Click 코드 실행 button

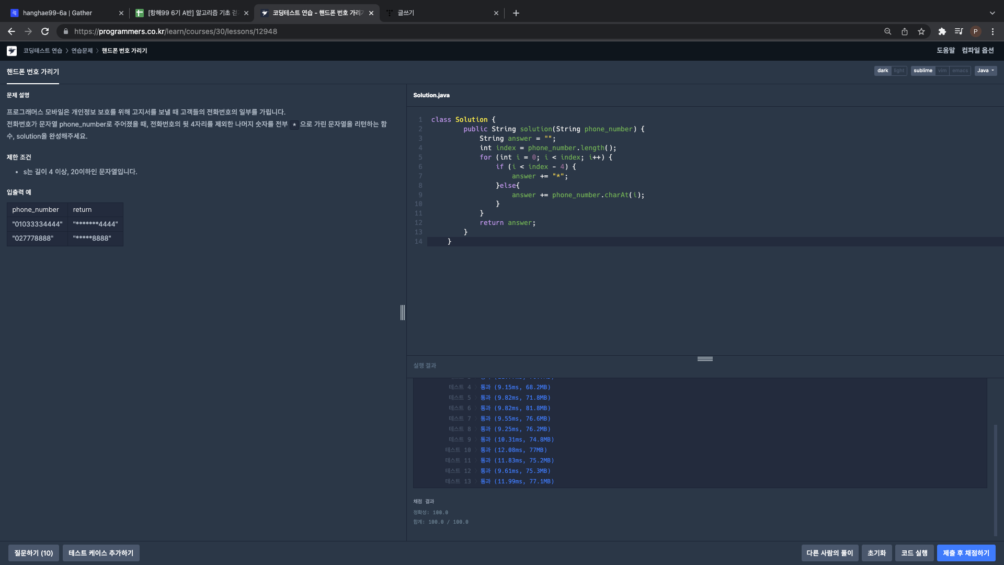914,553
